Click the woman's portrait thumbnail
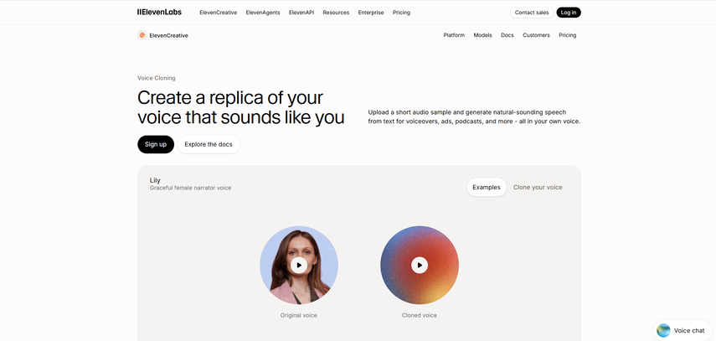716x341 pixels. point(299,265)
